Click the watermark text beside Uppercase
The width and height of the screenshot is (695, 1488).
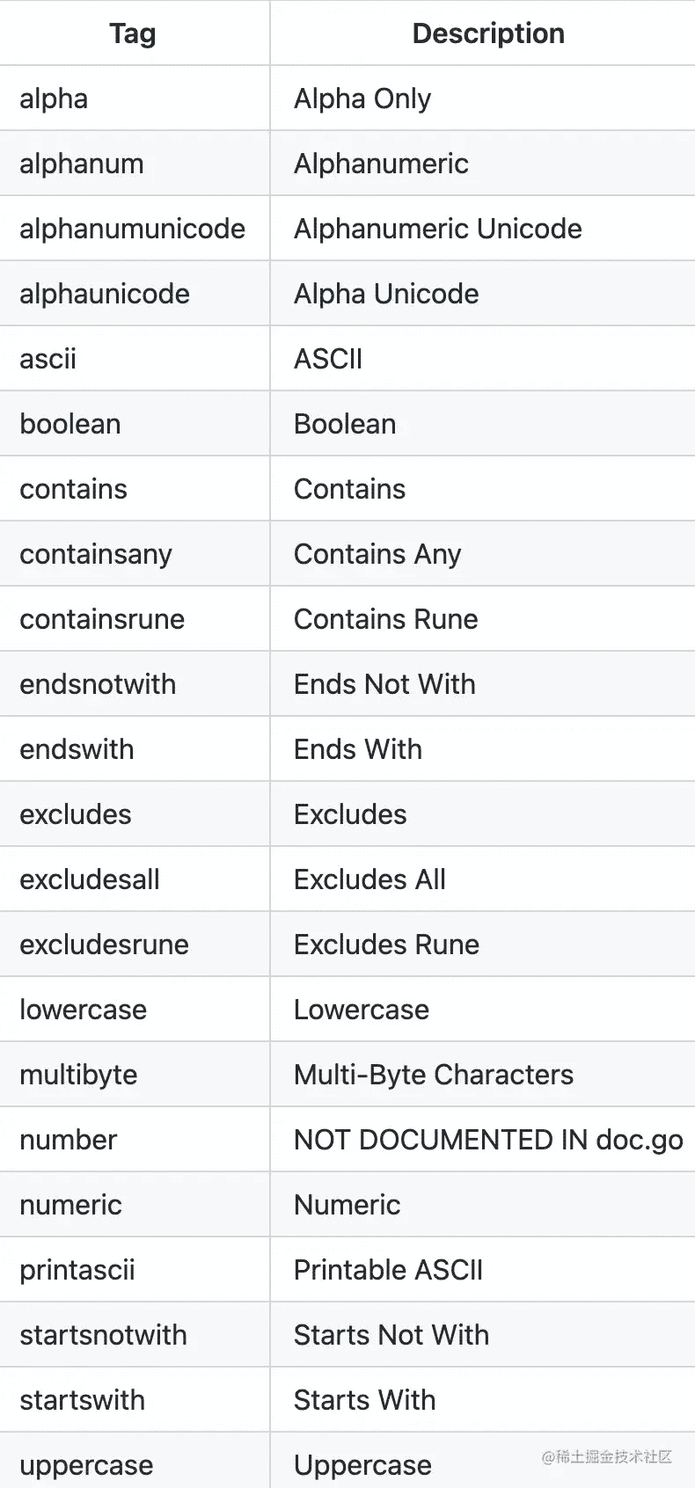(x=607, y=1457)
